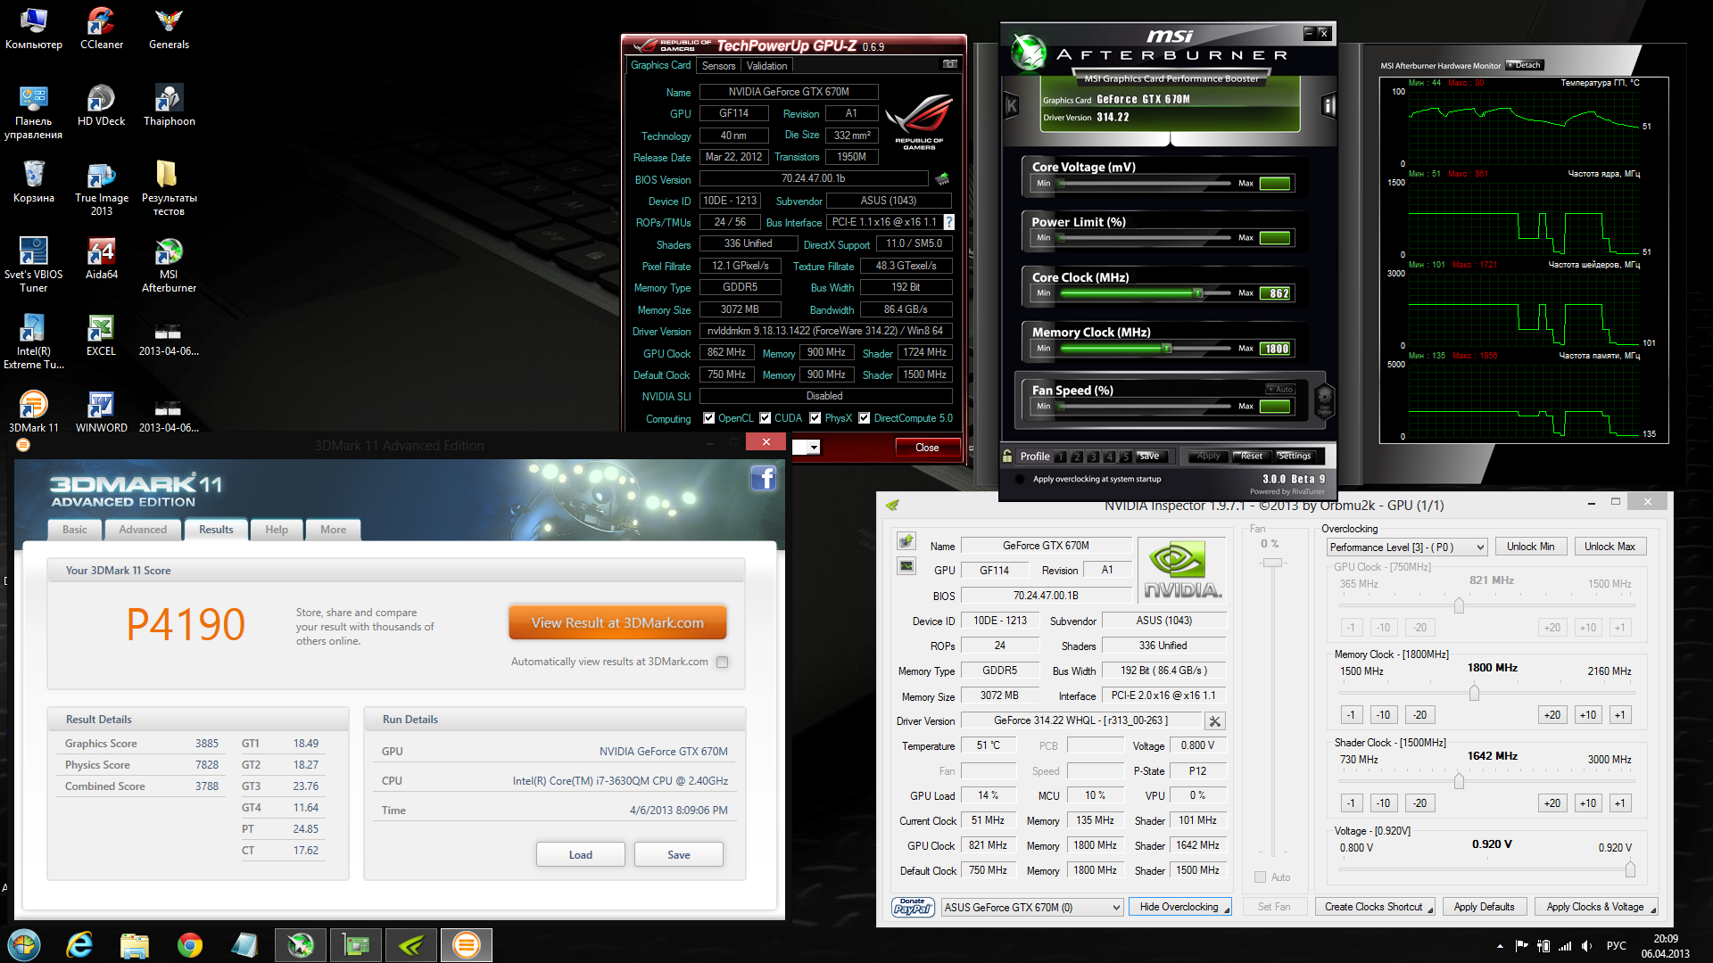Select Afterburner profile slot 1
Screen dimensions: 1713x963
(x=1060, y=457)
